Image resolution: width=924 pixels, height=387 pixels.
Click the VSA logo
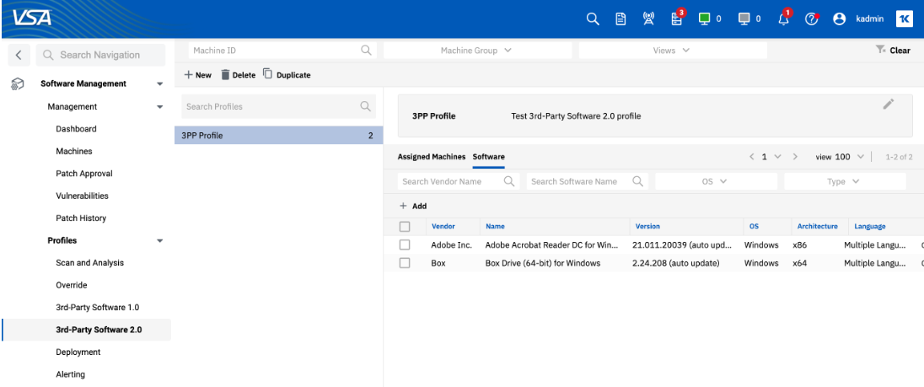(30, 19)
